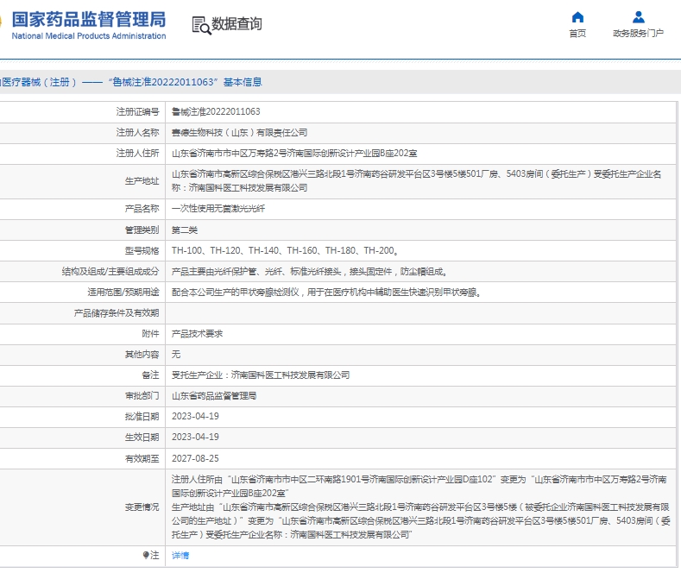Click the 变更情况 label

tap(142, 507)
